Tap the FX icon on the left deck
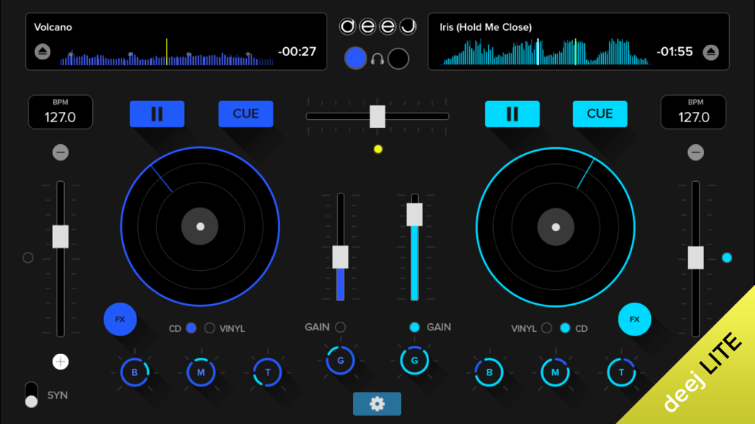 (120, 319)
